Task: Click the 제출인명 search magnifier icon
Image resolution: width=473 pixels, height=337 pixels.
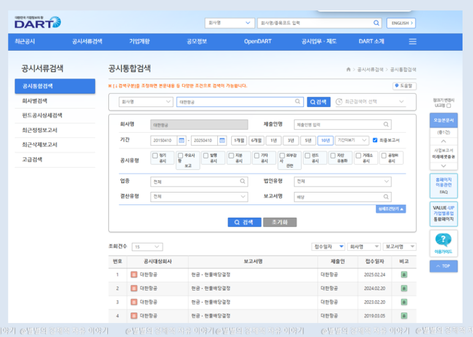Action: pos(386,125)
